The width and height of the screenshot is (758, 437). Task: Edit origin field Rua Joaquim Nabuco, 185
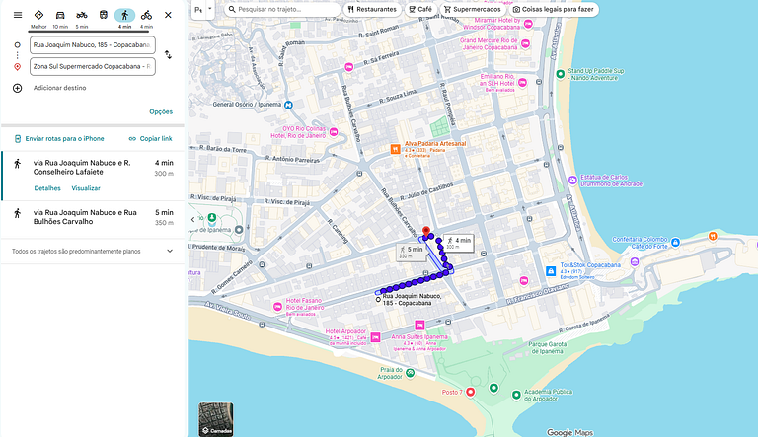[x=93, y=45]
